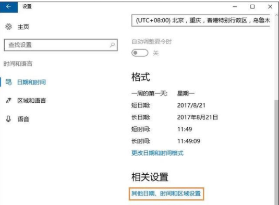Click short date value 2017/8/21
This screenshot has height=205, width=279.
pos(191,105)
